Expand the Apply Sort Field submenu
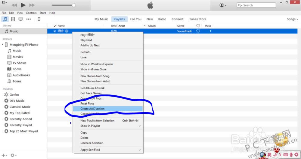 139,150
